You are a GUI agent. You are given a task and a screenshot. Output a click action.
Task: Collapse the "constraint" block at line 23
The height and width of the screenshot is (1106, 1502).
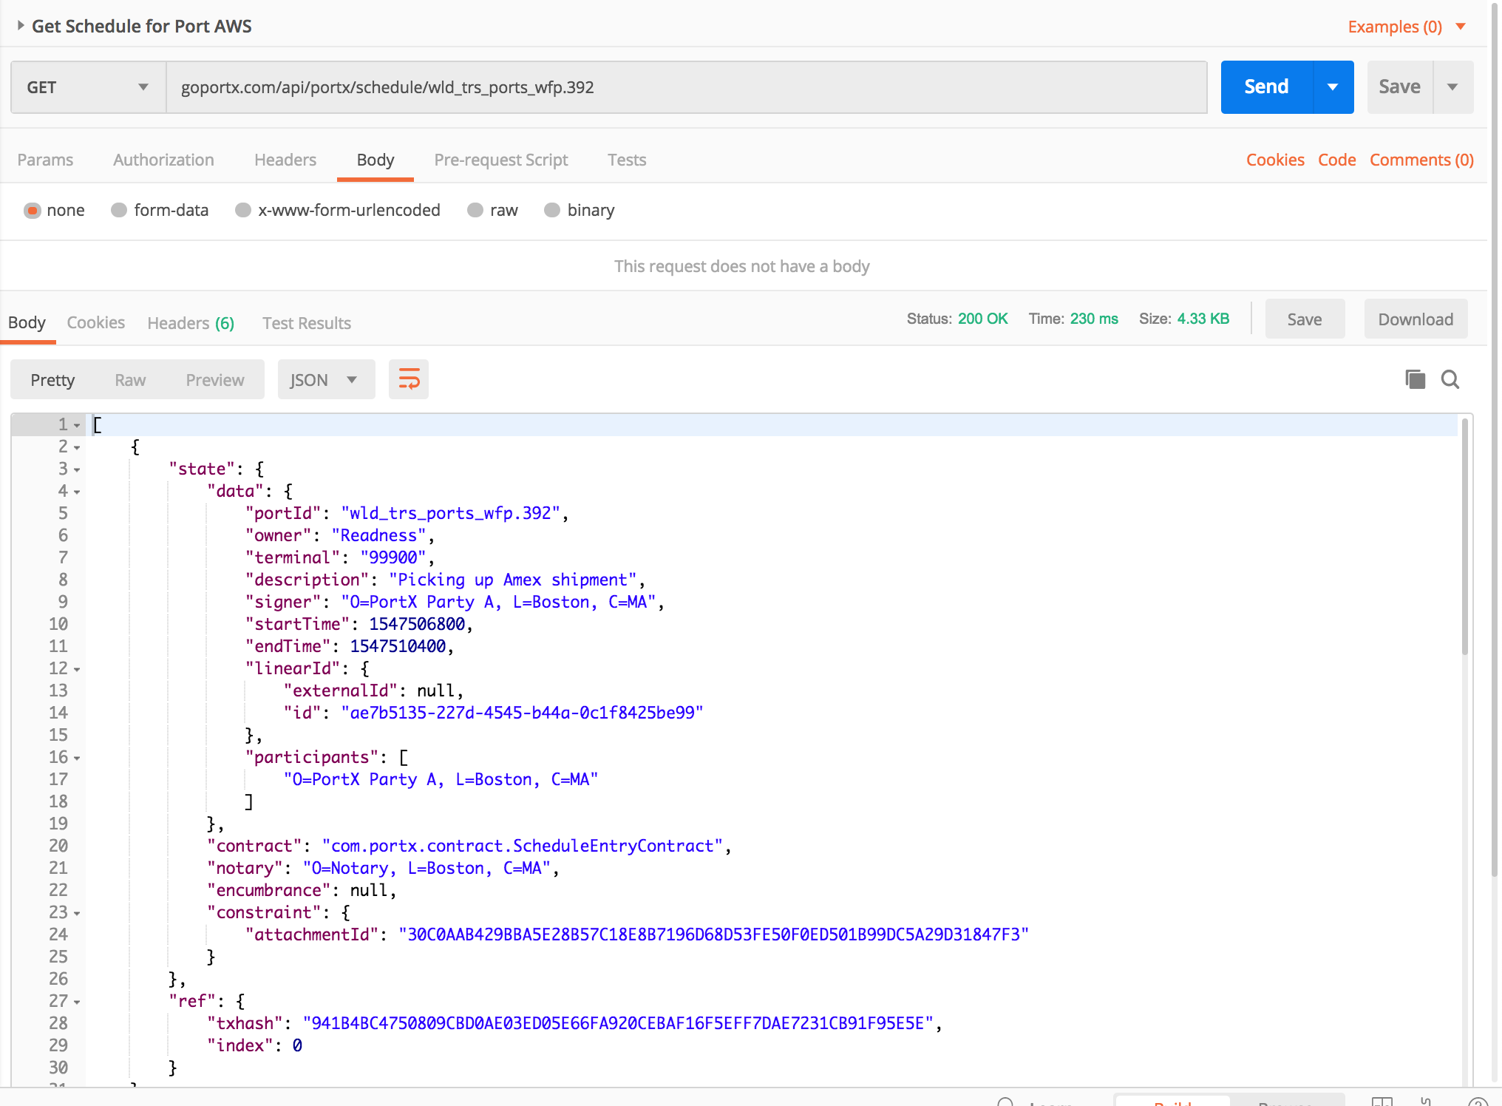pos(77,913)
